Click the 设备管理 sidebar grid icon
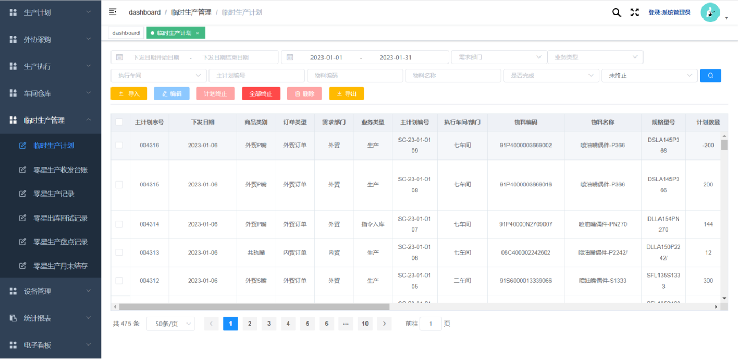This screenshot has width=738, height=359. click(x=13, y=291)
